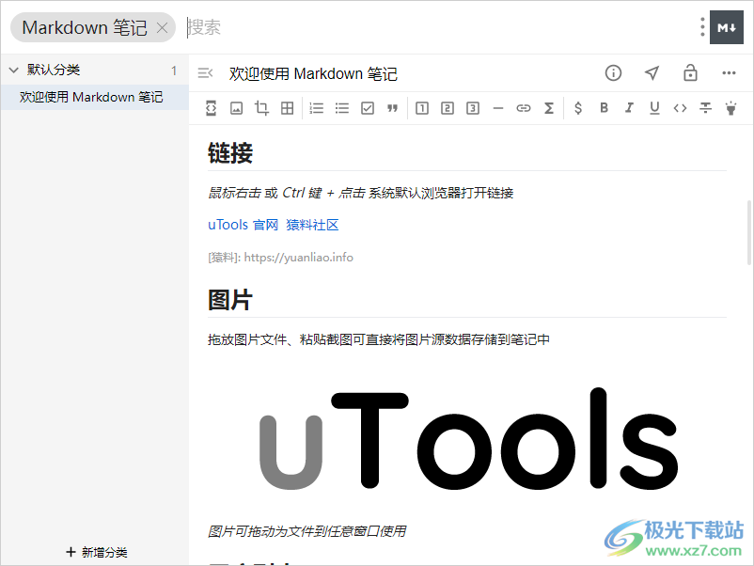Open the uTools 官网 link
This screenshot has height=566, width=754.
(243, 225)
